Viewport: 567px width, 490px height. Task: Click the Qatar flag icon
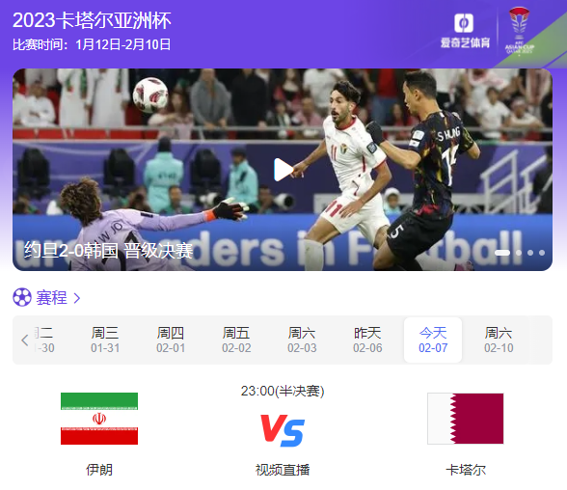(466, 419)
